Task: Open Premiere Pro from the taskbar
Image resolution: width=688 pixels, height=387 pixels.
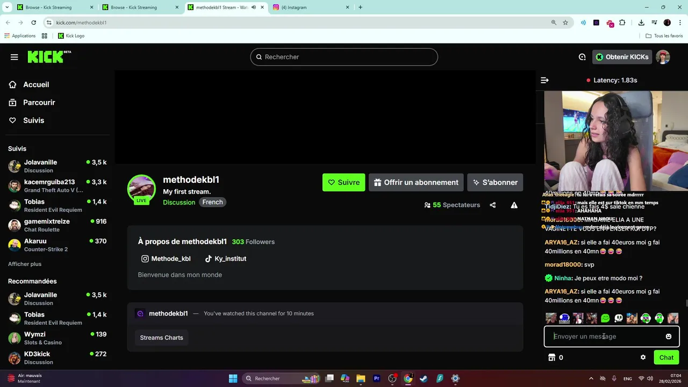Action: [x=377, y=378]
